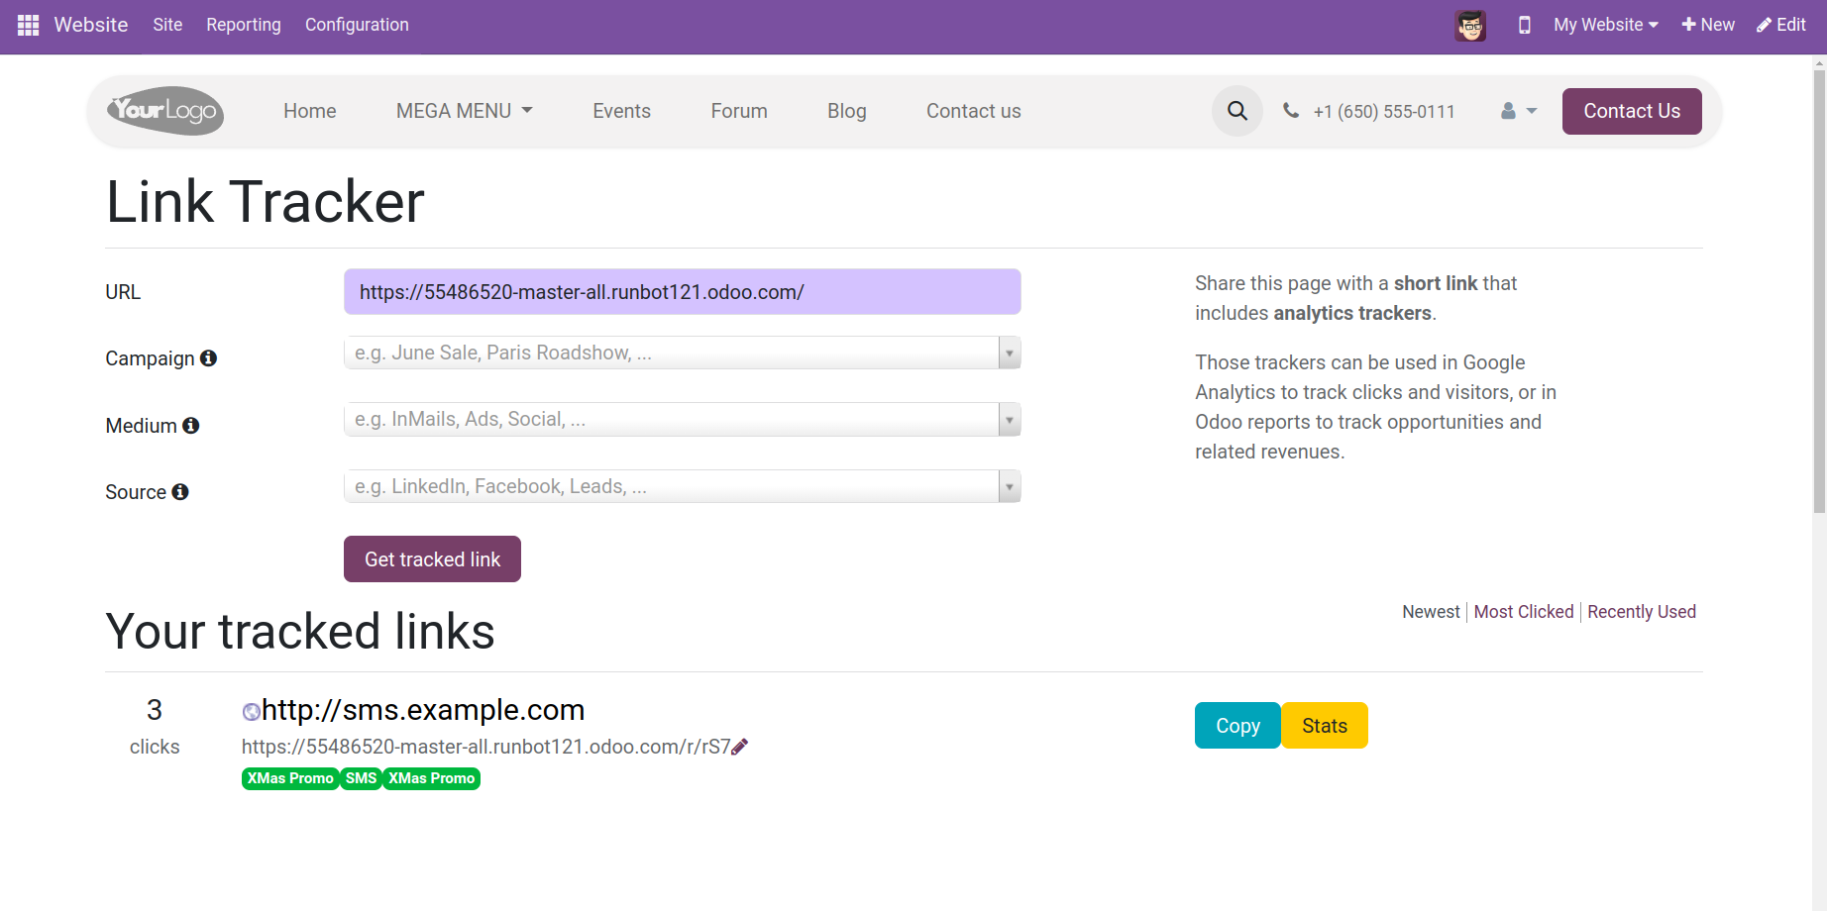Screen dimensions: 1827x911
Task: Open the Configuration menu
Action: (x=357, y=25)
